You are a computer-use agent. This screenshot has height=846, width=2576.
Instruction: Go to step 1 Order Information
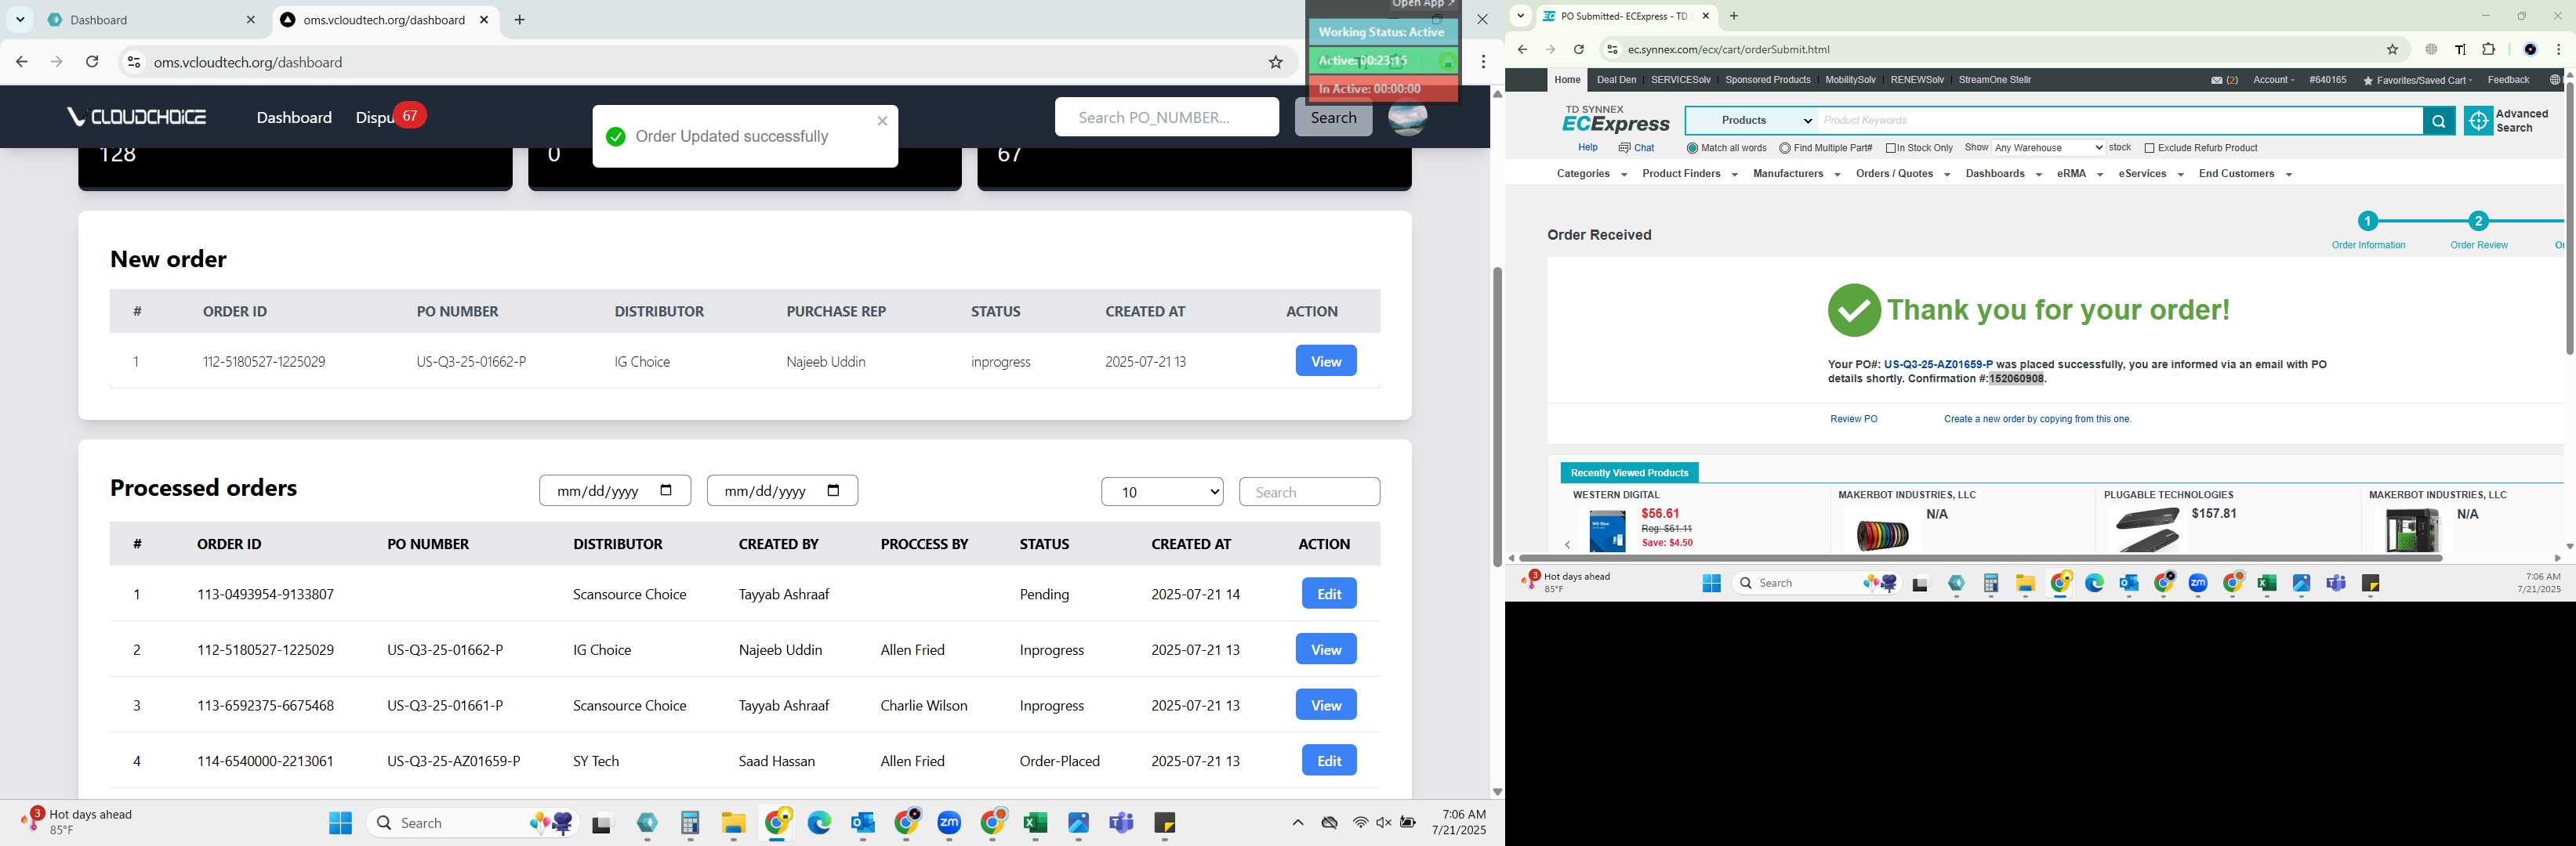point(2367,221)
